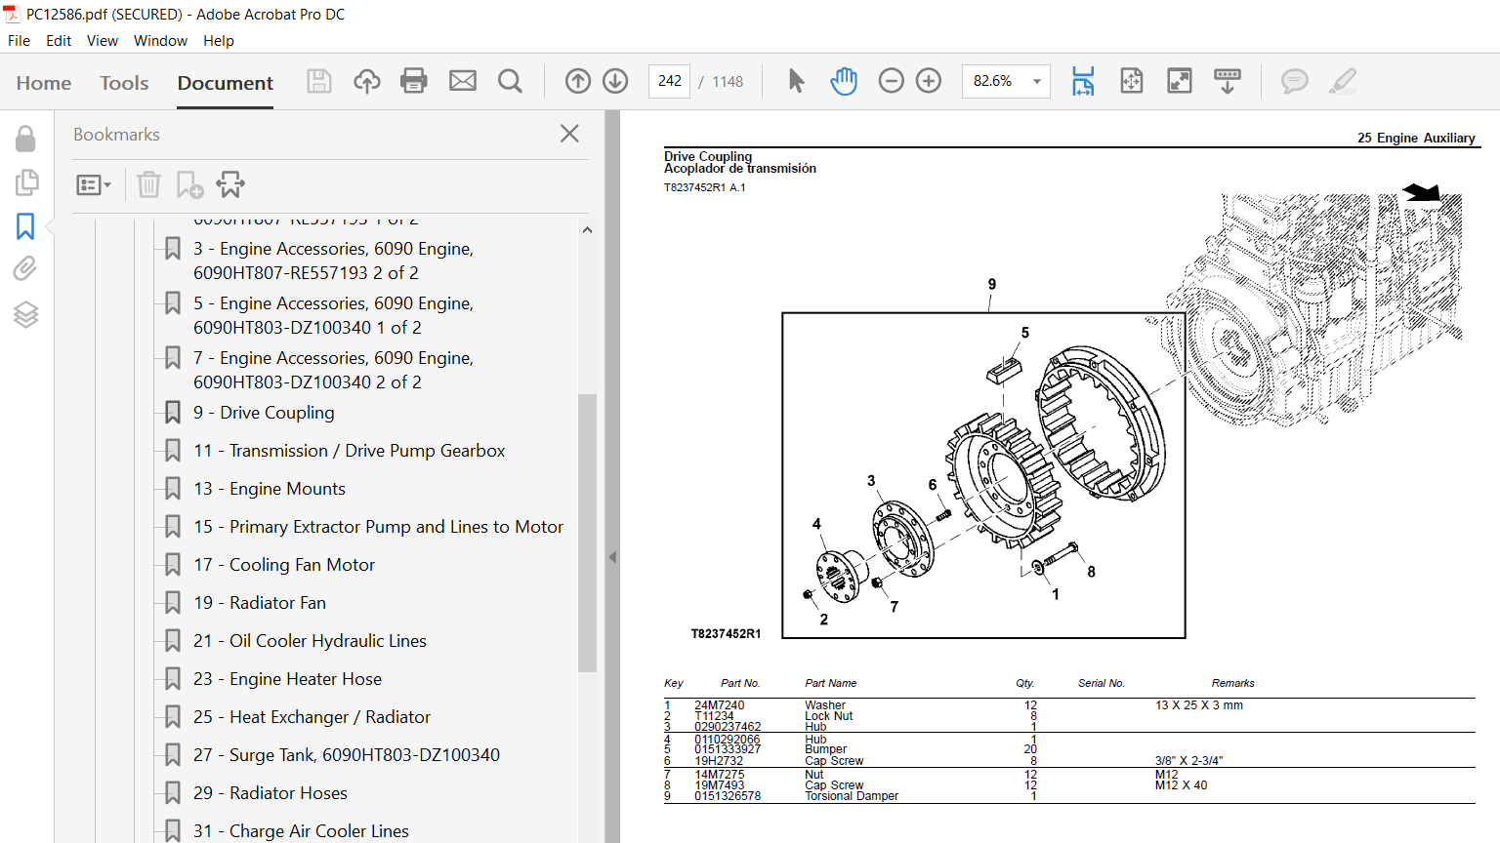The image size is (1500, 843).
Task: Open bookmark 3 - Engine Accessories 6090HT807
Action: (333, 261)
